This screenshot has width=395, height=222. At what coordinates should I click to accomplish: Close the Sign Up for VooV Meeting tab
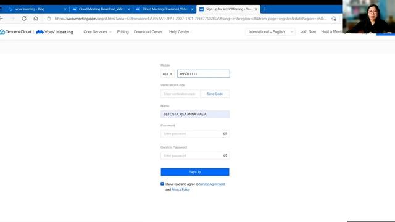click(256, 9)
